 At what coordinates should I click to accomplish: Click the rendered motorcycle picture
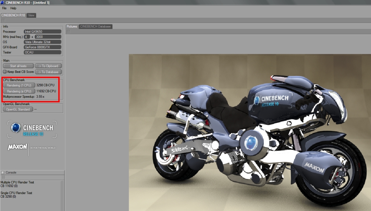(x=250, y=133)
